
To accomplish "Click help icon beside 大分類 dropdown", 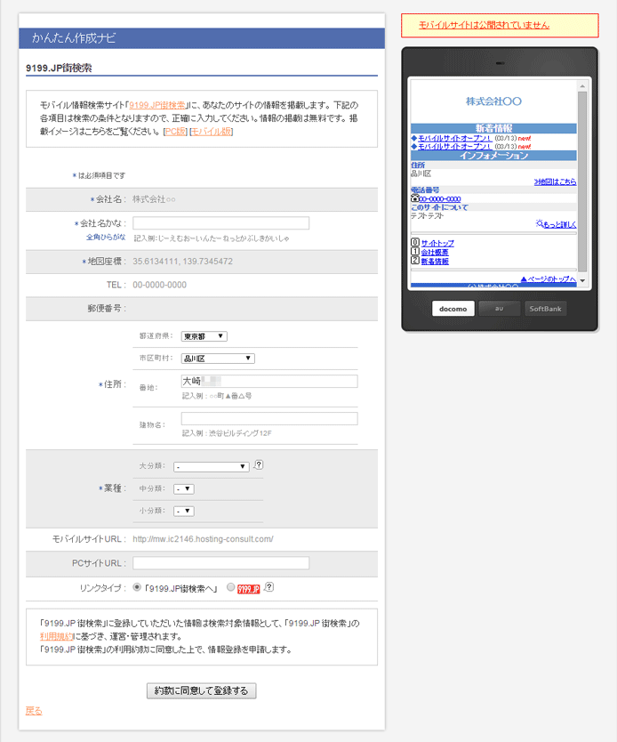I will pos(259,465).
